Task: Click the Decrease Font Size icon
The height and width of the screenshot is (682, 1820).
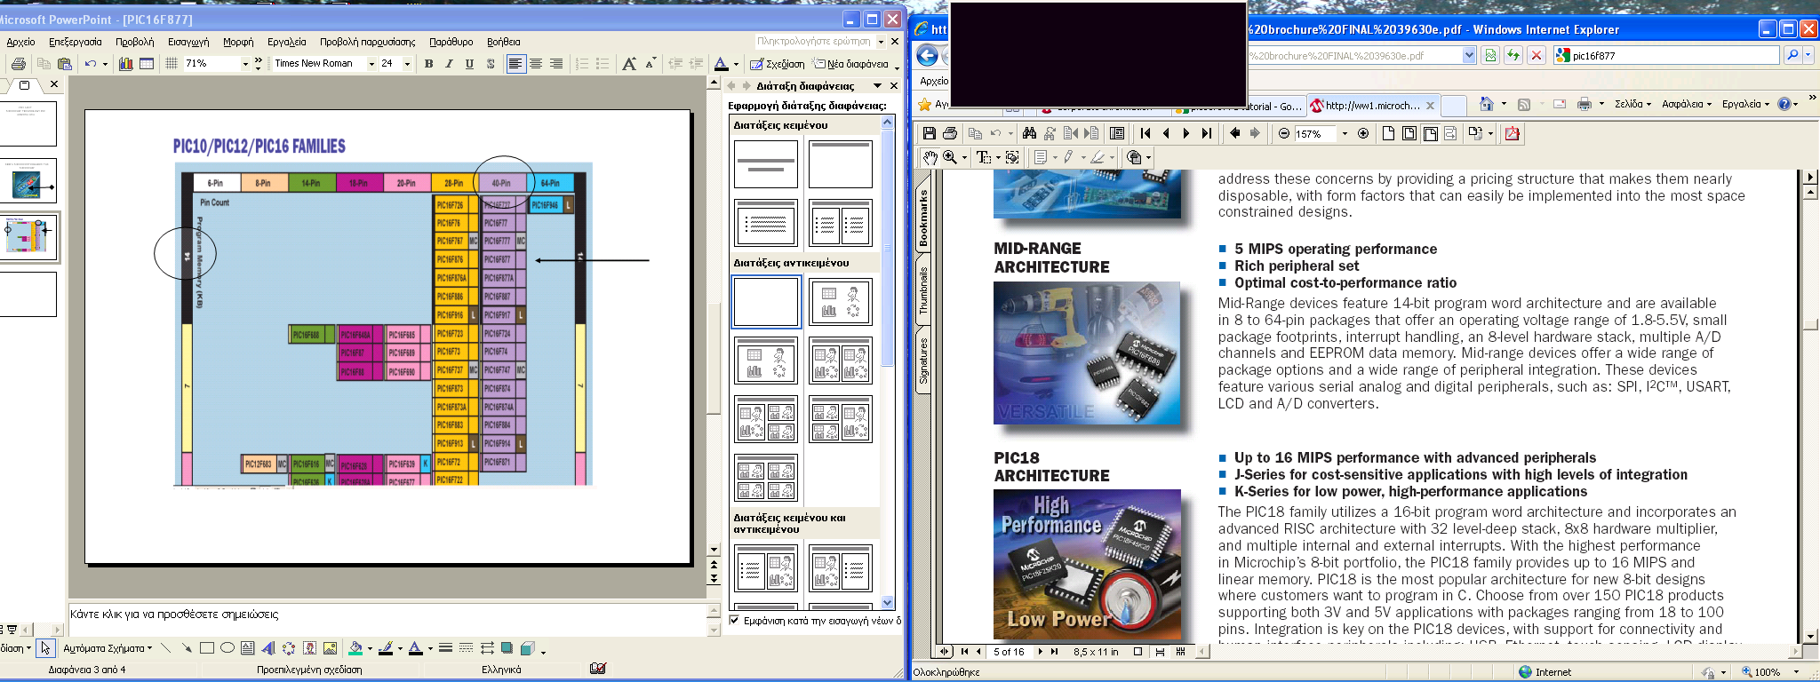Action: click(x=651, y=64)
